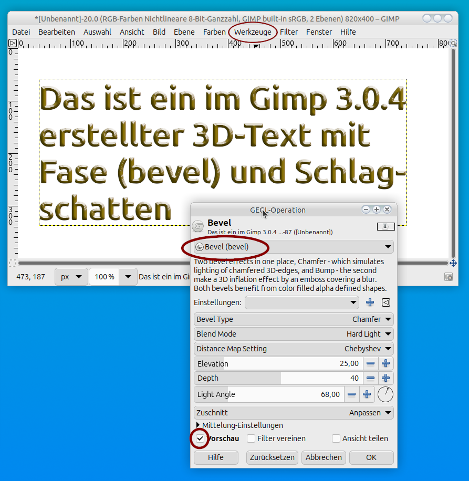Increase Elevation with plus icon
The image size is (469, 481).
tap(385, 363)
